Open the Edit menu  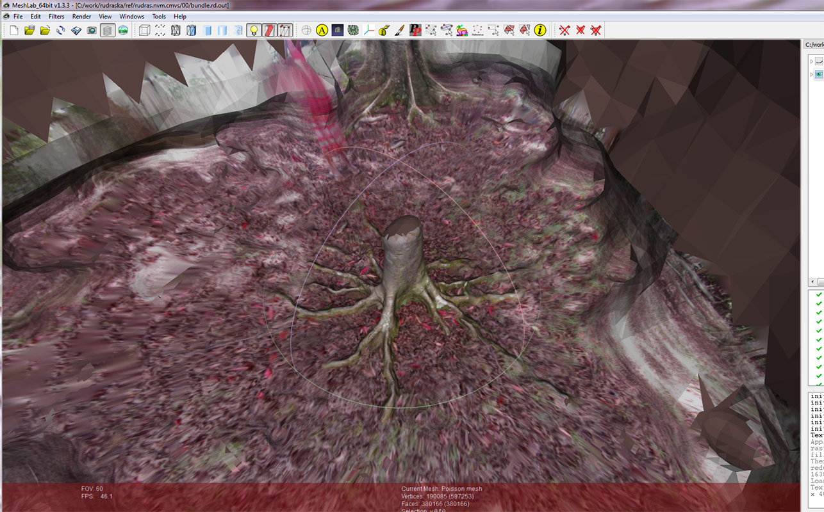[x=36, y=16]
